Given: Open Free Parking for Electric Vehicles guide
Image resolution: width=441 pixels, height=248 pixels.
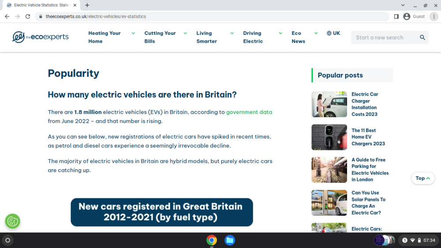Looking at the screenshot, I should (370, 170).
